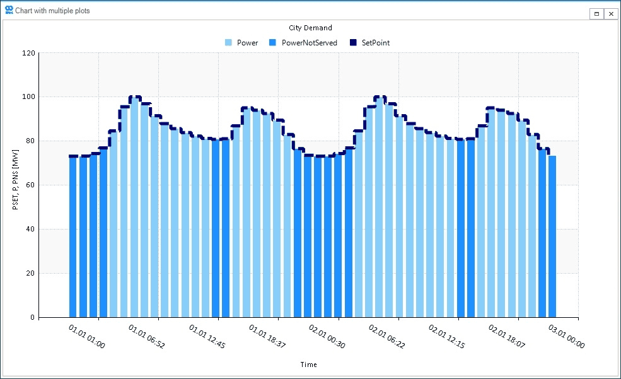The image size is (621, 379).
Task: Toggle the PowerNotServed series legend label
Action: point(309,43)
